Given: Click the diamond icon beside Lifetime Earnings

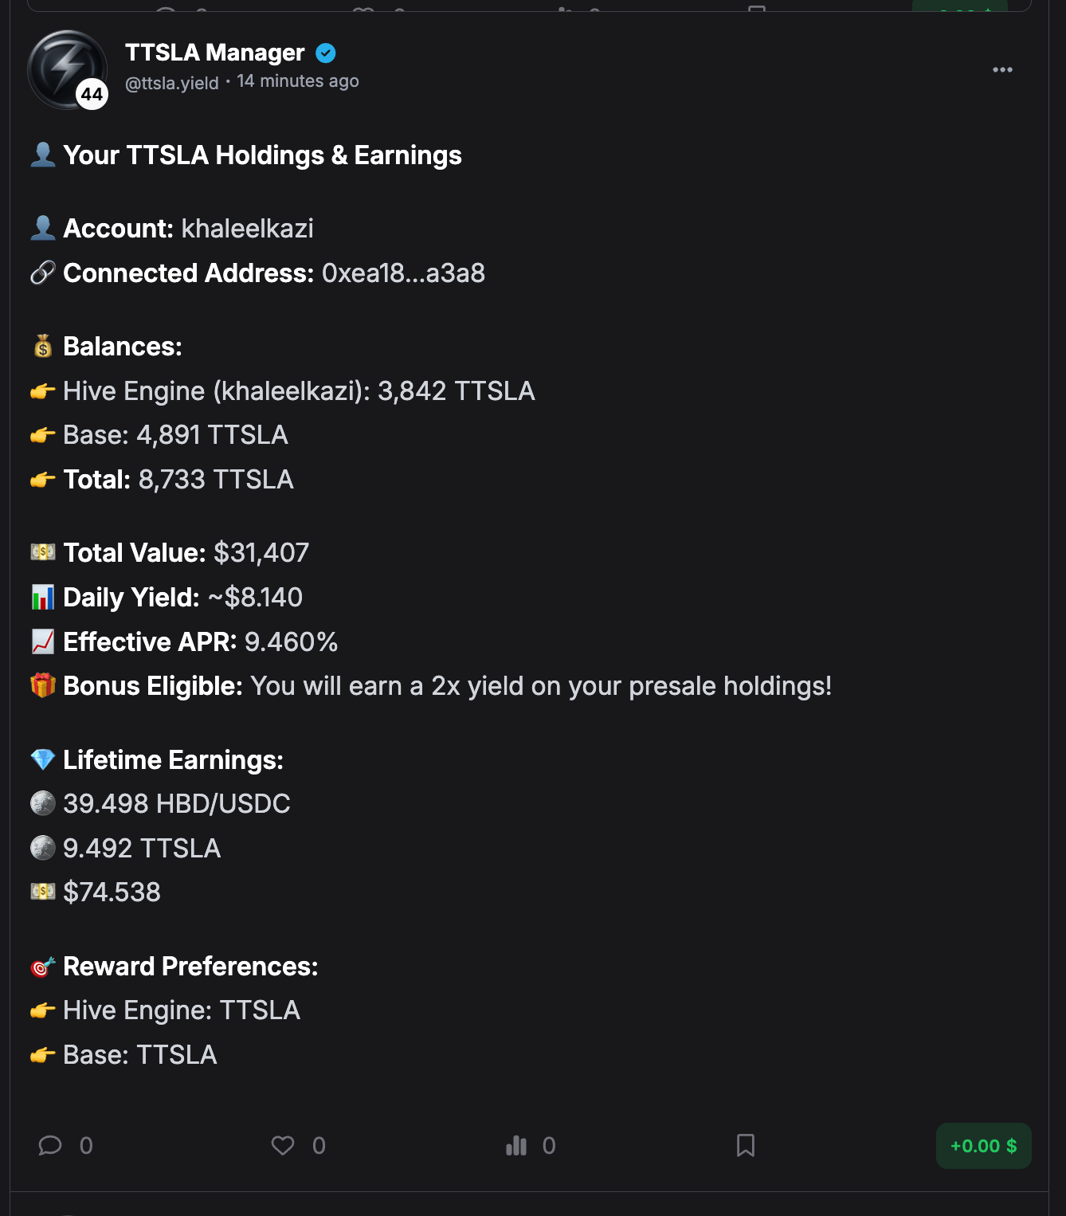Looking at the screenshot, I should [43, 759].
